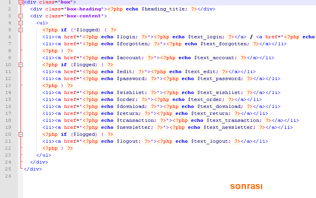This screenshot has width=316, height=198.
Task: Place cursor on $text_password variable
Action: [x=220, y=79]
